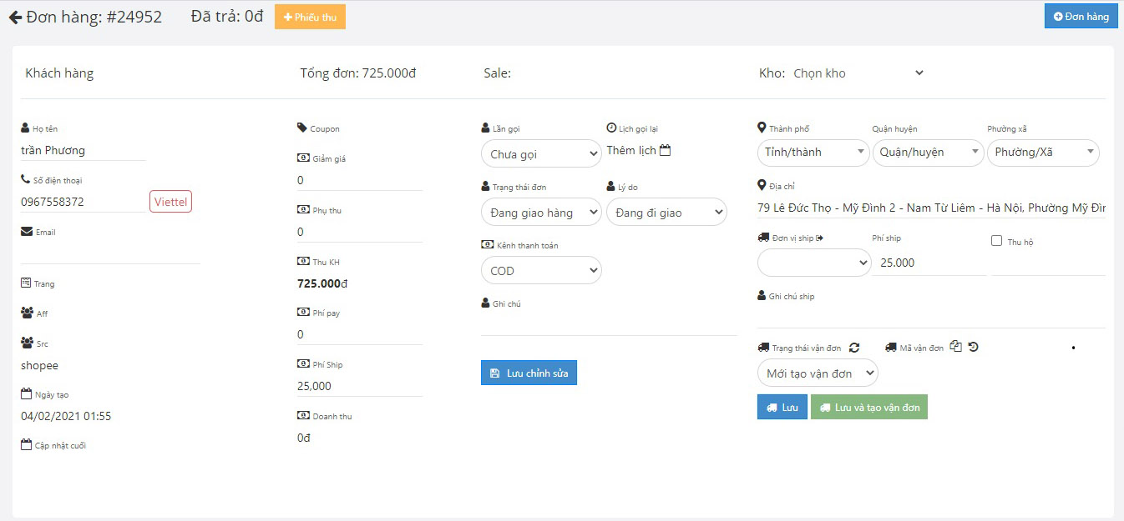Image resolution: width=1124 pixels, height=521 pixels.
Task: Click the Số điện thoại input field
Action: [82, 202]
